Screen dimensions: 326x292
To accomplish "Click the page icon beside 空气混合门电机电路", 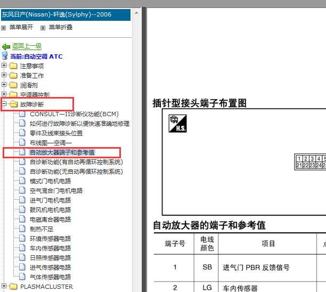I will pos(22,190).
